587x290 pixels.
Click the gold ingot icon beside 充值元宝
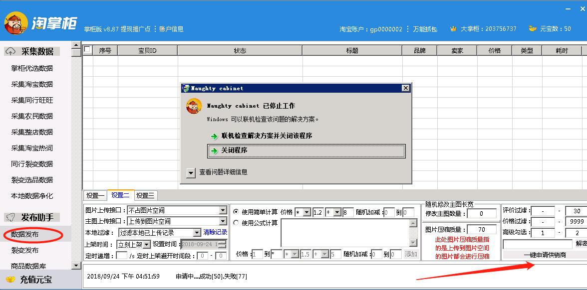[x=10, y=280]
